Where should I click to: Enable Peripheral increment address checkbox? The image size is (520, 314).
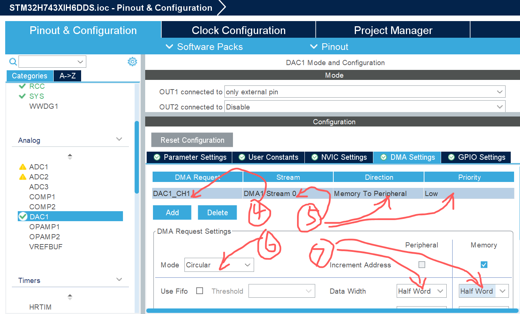421,264
